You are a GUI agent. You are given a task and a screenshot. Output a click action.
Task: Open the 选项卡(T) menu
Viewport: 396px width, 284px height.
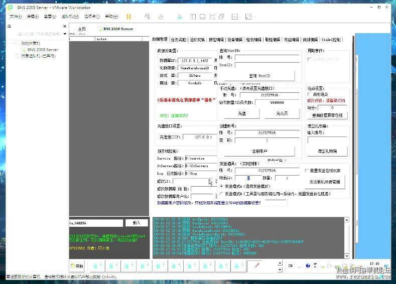[x=92, y=17]
